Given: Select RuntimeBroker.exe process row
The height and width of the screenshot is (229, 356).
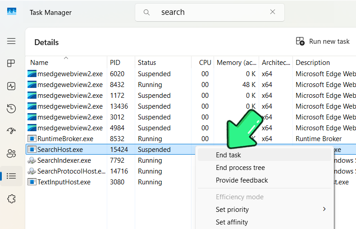Looking at the screenshot, I should tap(191, 138).
